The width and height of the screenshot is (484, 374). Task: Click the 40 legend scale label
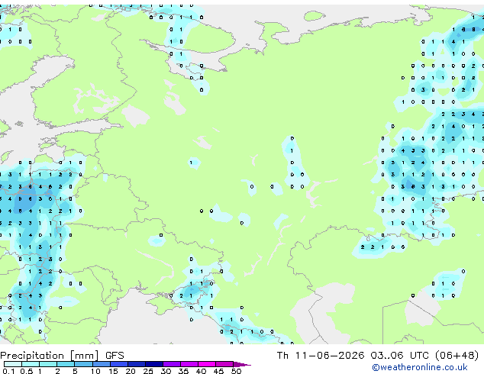[201, 371]
